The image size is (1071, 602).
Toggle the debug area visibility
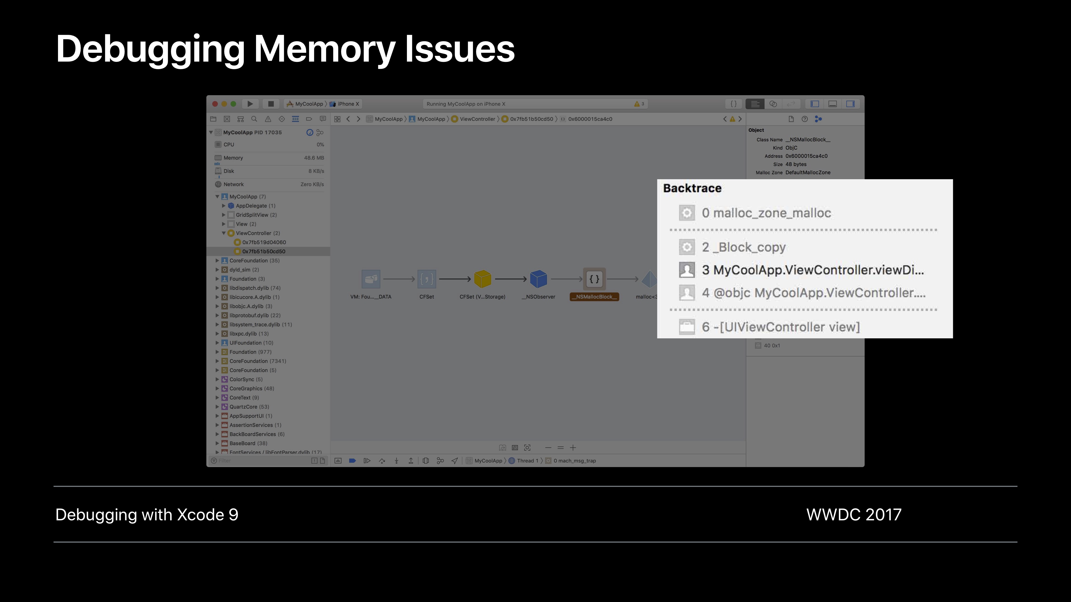832,104
